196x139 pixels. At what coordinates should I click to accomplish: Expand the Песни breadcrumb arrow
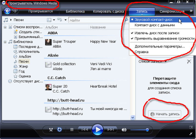pos(11,20)
